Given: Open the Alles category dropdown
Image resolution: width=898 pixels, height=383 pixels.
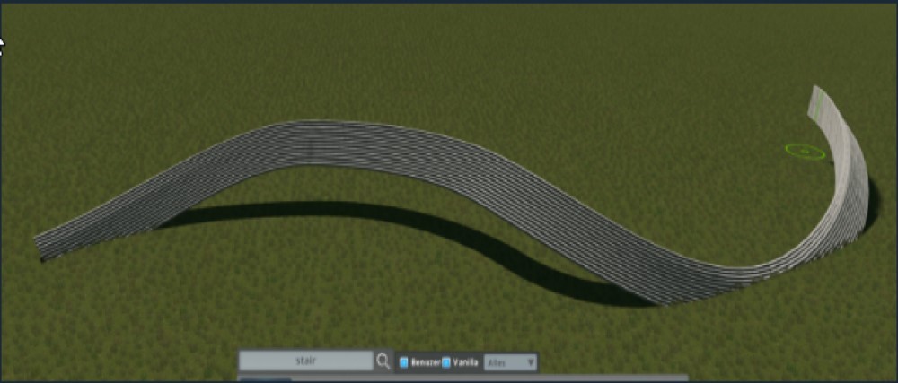Looking at the screenshot, I should coord(509,362).
